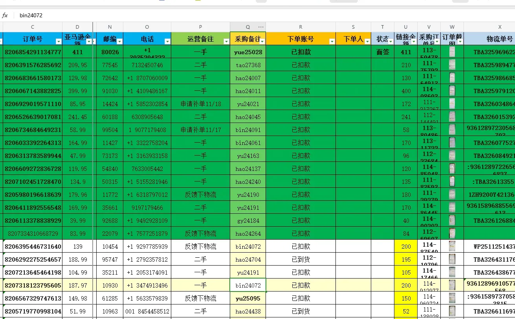Screen dimensions: 515x319
Task: Click the three-dot icon on column Q header
Action: click(x=261, y=27)
